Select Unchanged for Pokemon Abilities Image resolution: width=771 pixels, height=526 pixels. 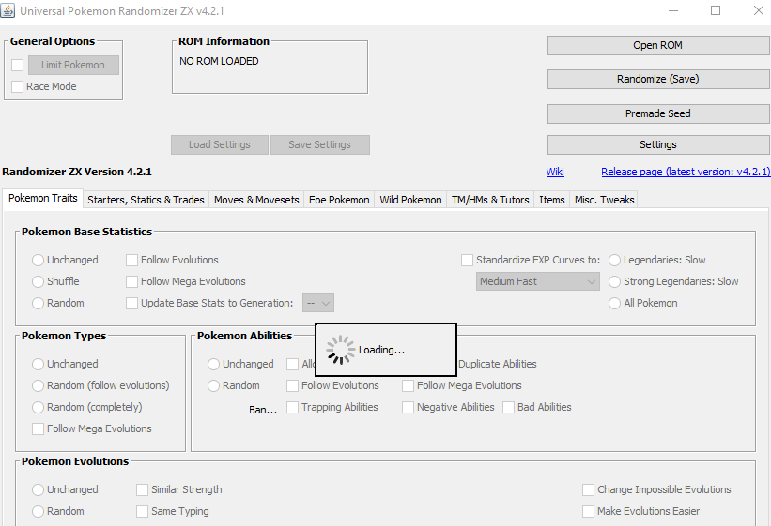213,364
